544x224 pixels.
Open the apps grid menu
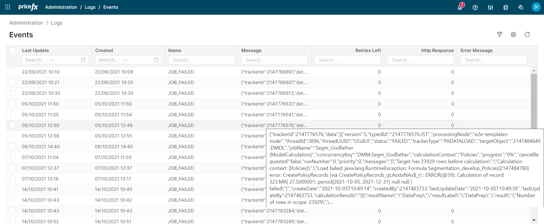coord(8,7)
